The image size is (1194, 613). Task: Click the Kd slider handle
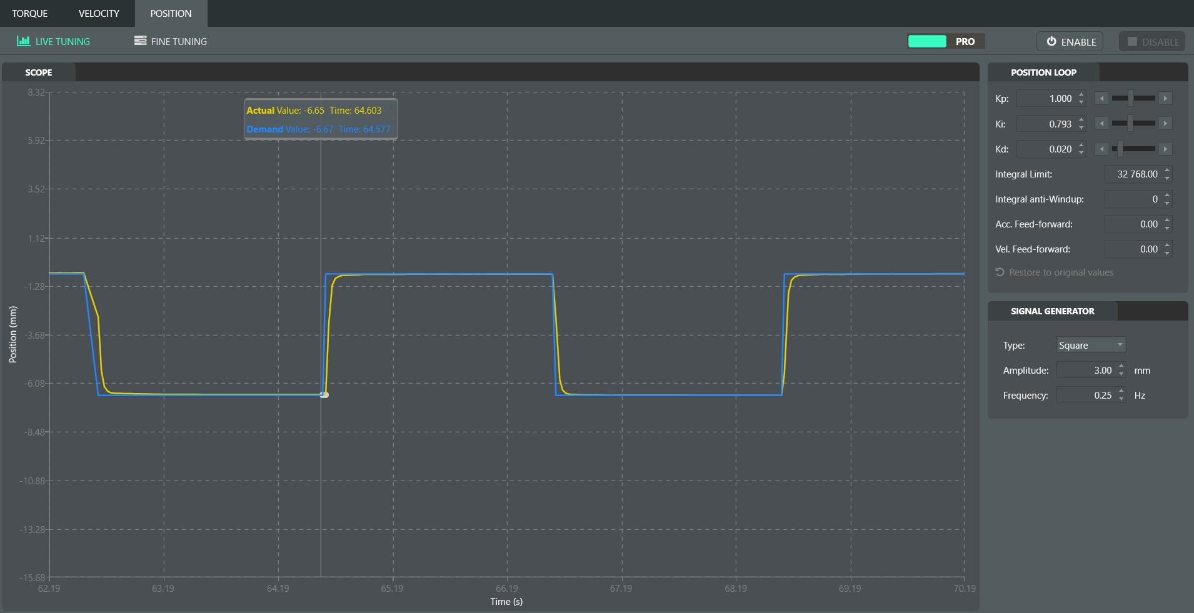[x=1120, y=149]
